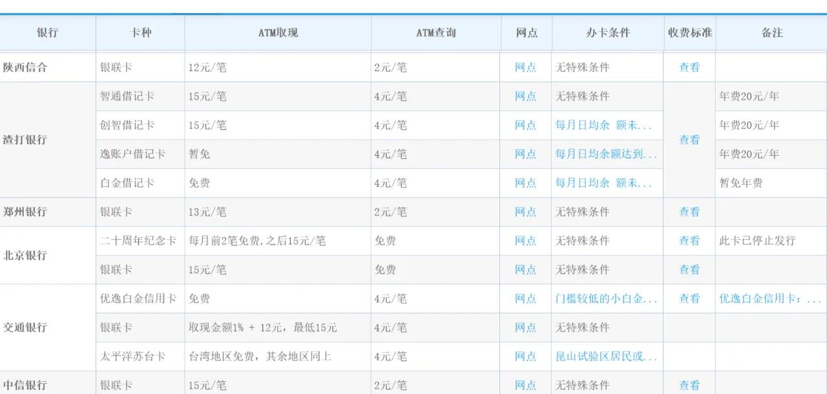
Task: Open 查看 fee link for 中信银行
Action: tap(689, 386)
